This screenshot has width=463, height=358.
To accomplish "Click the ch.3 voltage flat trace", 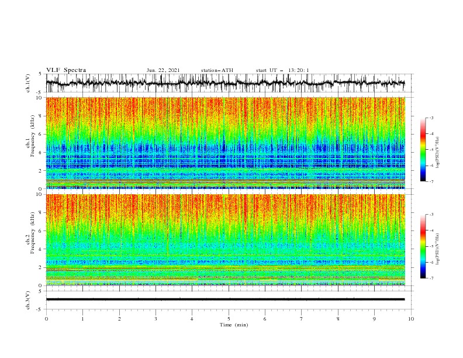I will (225, 300).
